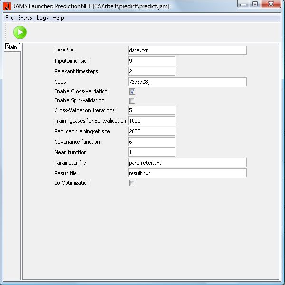Screen dimensions: 285x285
Task: Click the Reduced trainingset size field
Action: point(152,131)
